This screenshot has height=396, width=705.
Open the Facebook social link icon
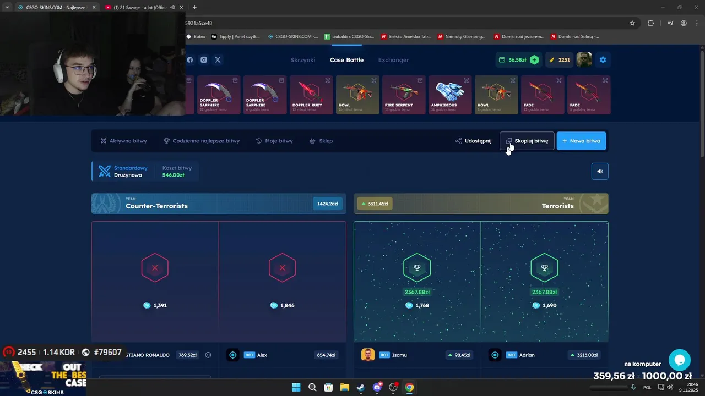[x=190, y=60]
